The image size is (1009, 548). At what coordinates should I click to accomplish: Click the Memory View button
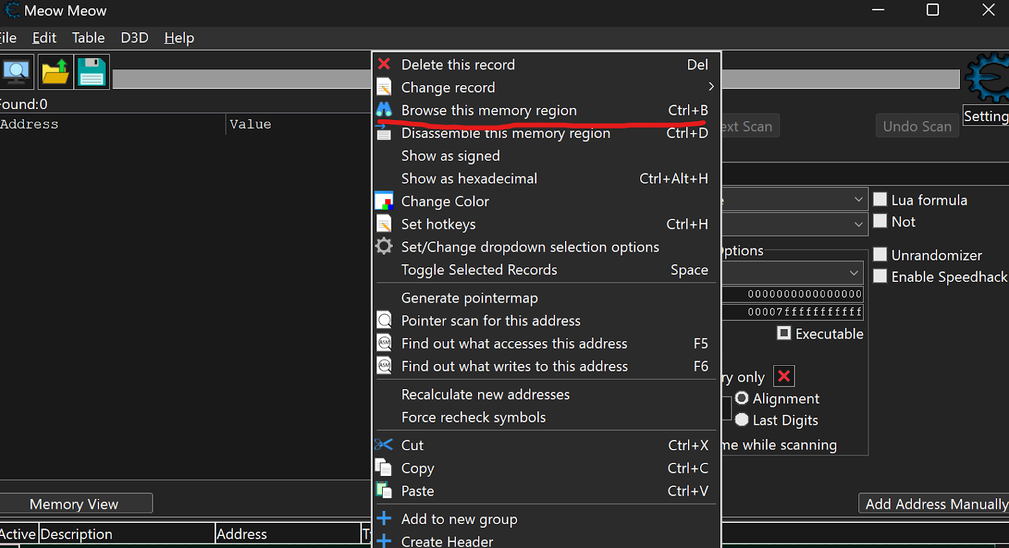(x=74, y=504)
